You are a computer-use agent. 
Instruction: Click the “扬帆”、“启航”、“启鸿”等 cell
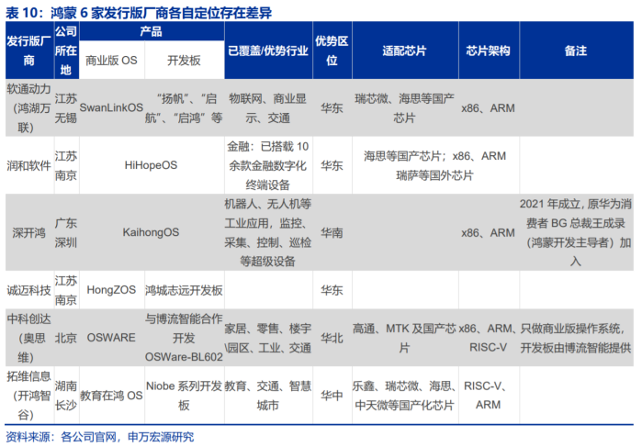[x=184, y=108]
